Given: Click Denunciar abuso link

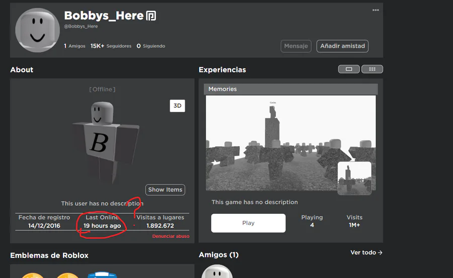Looking at the screenshot, I should [x=171, y=236].
